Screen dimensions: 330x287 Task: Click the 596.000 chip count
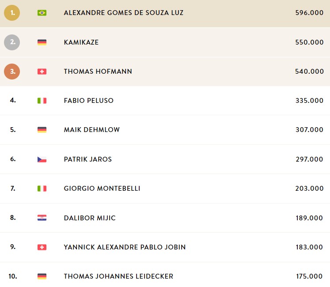pos(309,13)
